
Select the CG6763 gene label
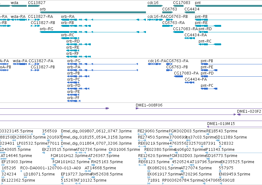(169, 9)
